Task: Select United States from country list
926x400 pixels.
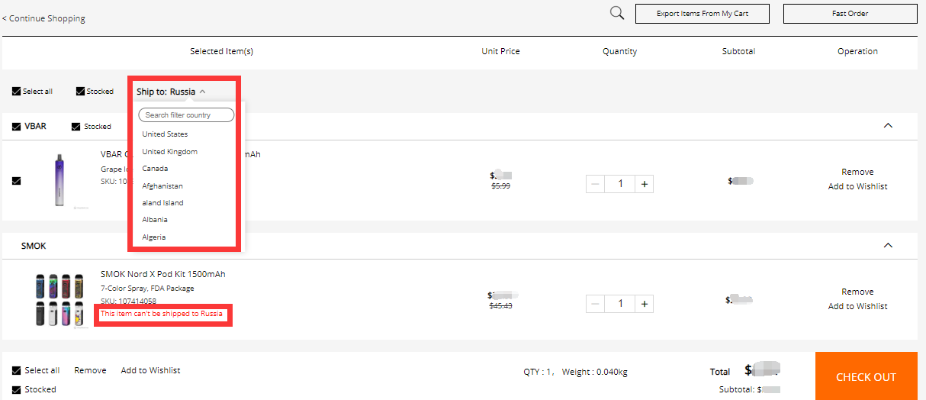Action: point(165,134)
